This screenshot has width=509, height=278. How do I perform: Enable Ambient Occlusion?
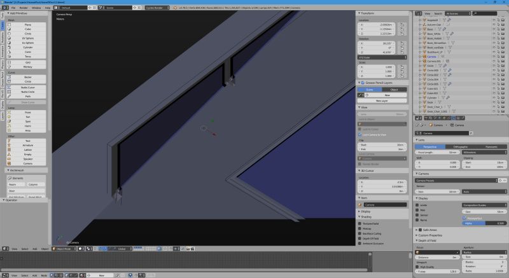[359, 243]
